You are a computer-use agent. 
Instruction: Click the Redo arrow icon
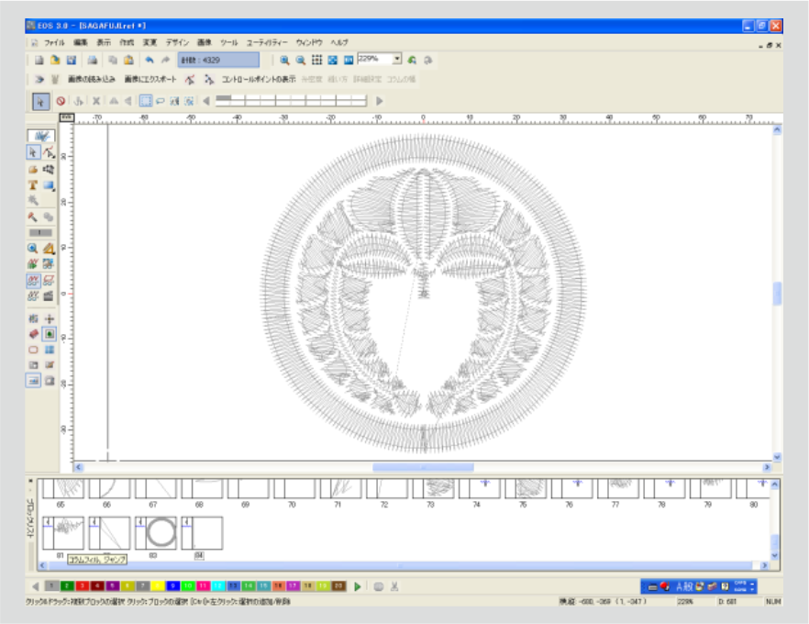(165, 61)
